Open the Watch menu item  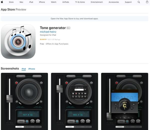(53, 2)
